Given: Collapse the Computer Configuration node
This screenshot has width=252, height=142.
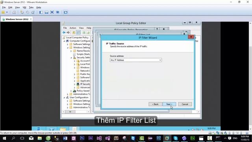Looking at the screenshot, I should [x=64, y=41].
